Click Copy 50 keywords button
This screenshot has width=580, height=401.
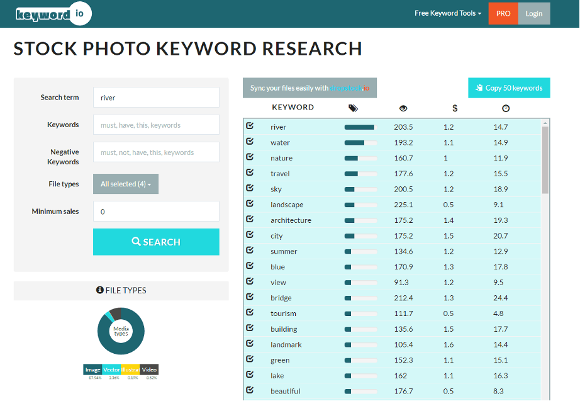(509, 88)
